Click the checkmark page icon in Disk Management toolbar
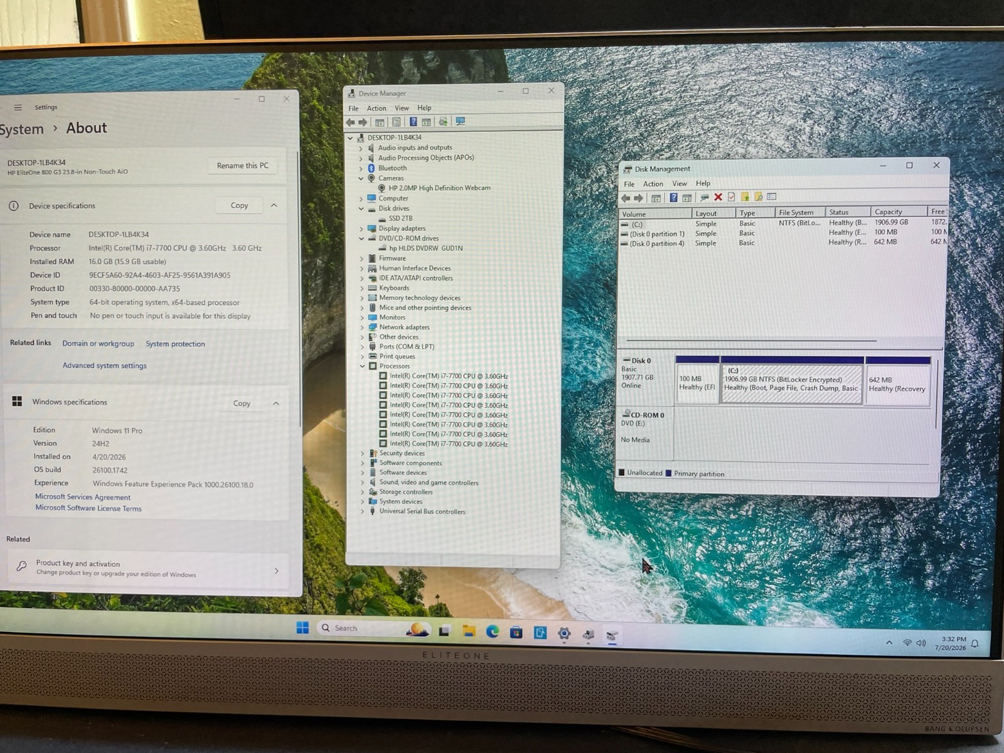 tap(732, 197)
